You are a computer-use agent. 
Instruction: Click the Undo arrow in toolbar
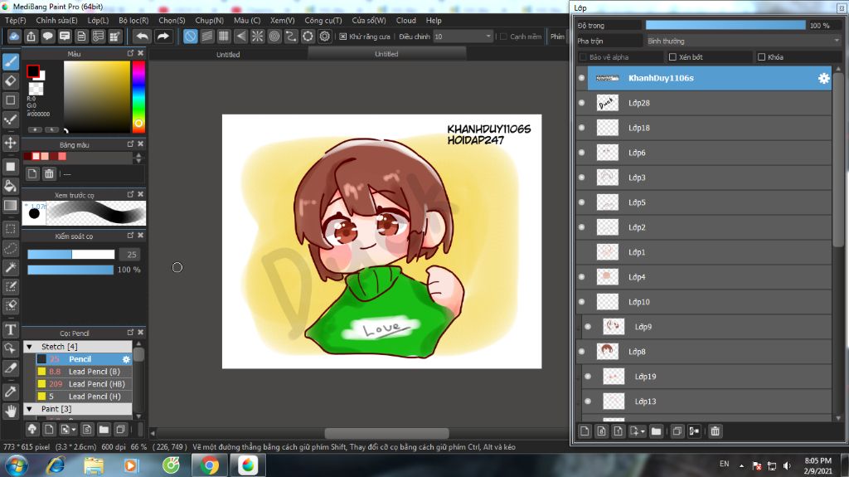[x=142, y=37]
